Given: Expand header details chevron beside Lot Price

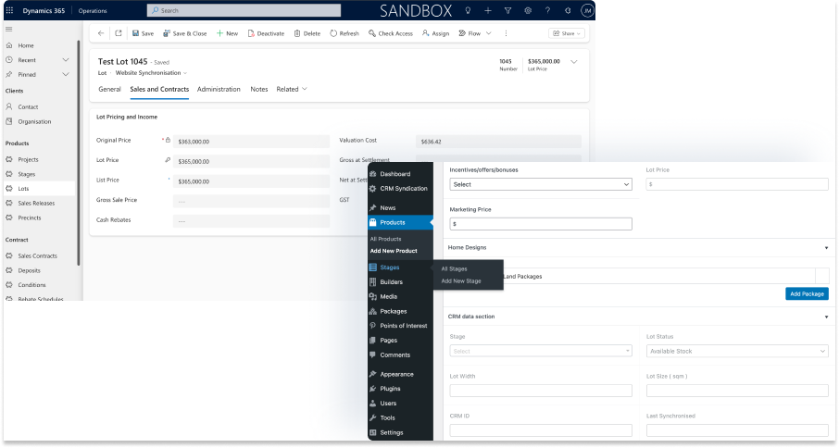Looking at the screenshot, I should tap(573, 62).
